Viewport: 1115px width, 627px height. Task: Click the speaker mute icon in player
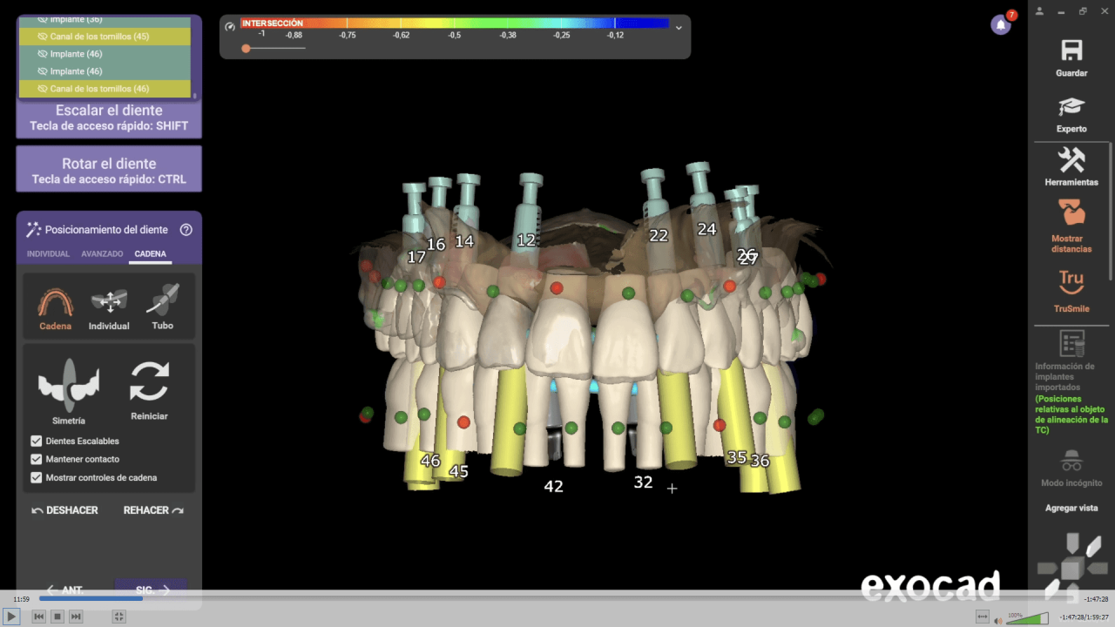click(998, 620)
